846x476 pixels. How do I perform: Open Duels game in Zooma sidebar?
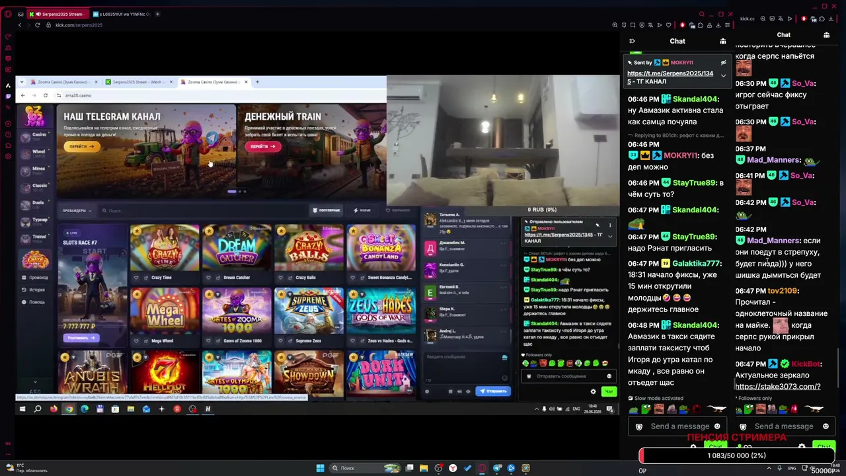(x=35, y=204)
